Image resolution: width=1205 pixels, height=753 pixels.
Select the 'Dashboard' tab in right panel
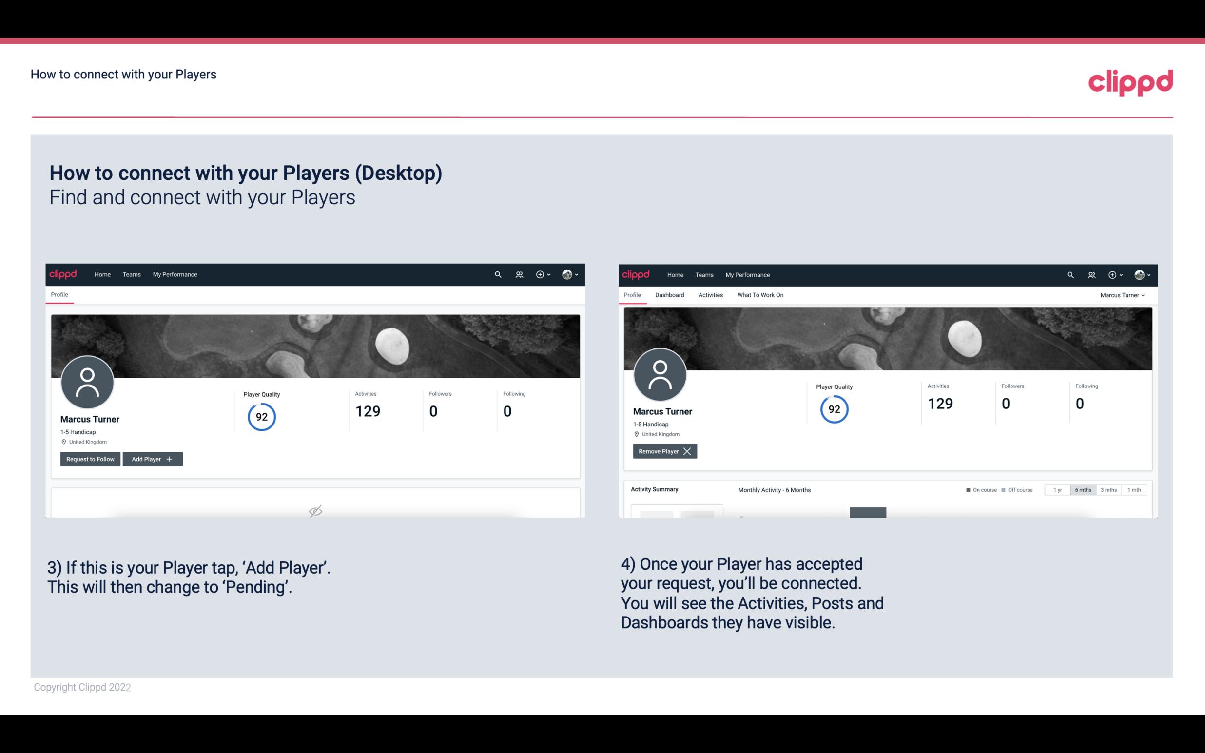pyautogui.click(x=669, y=295)
